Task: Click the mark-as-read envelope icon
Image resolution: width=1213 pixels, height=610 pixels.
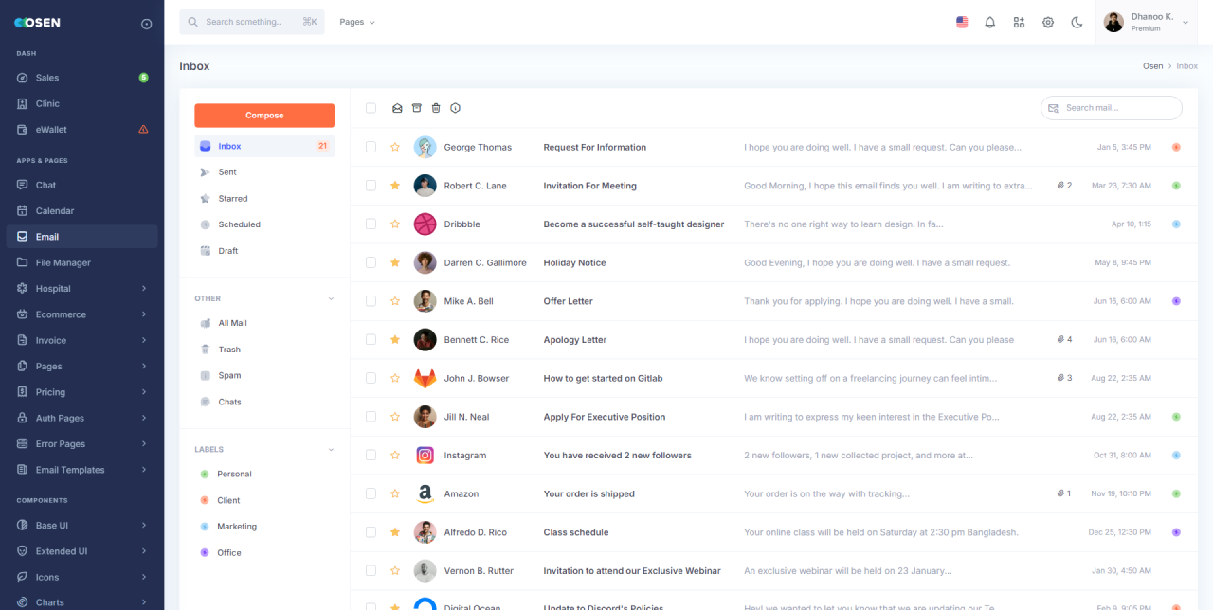Action: tap(397, 108)
